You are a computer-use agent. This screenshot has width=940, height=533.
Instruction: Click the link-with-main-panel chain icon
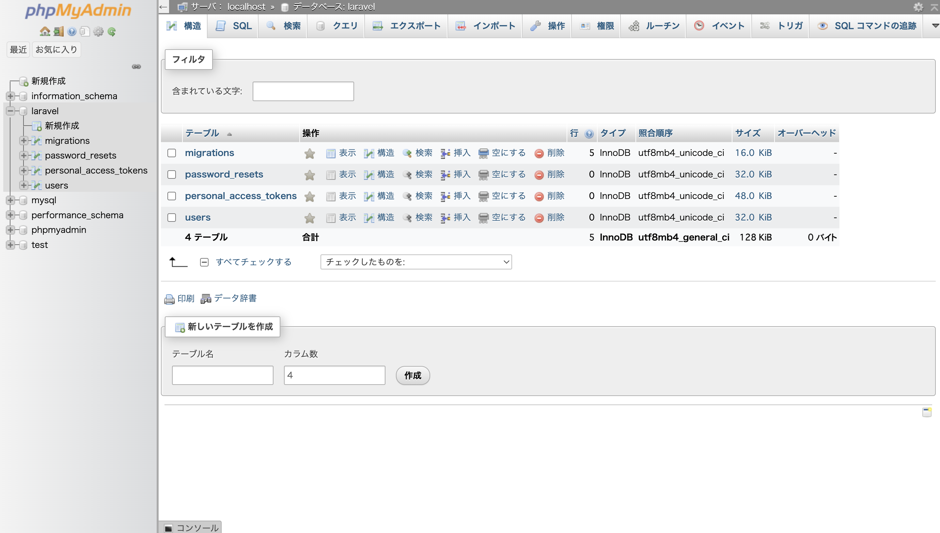tap(136, 66)
